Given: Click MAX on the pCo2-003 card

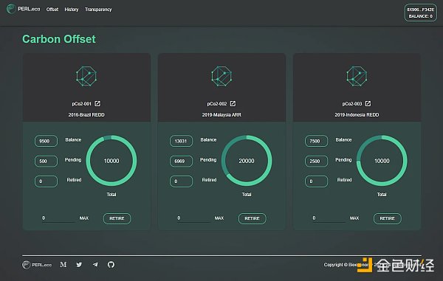Looking at the screenshot, I should coord(354,218).
